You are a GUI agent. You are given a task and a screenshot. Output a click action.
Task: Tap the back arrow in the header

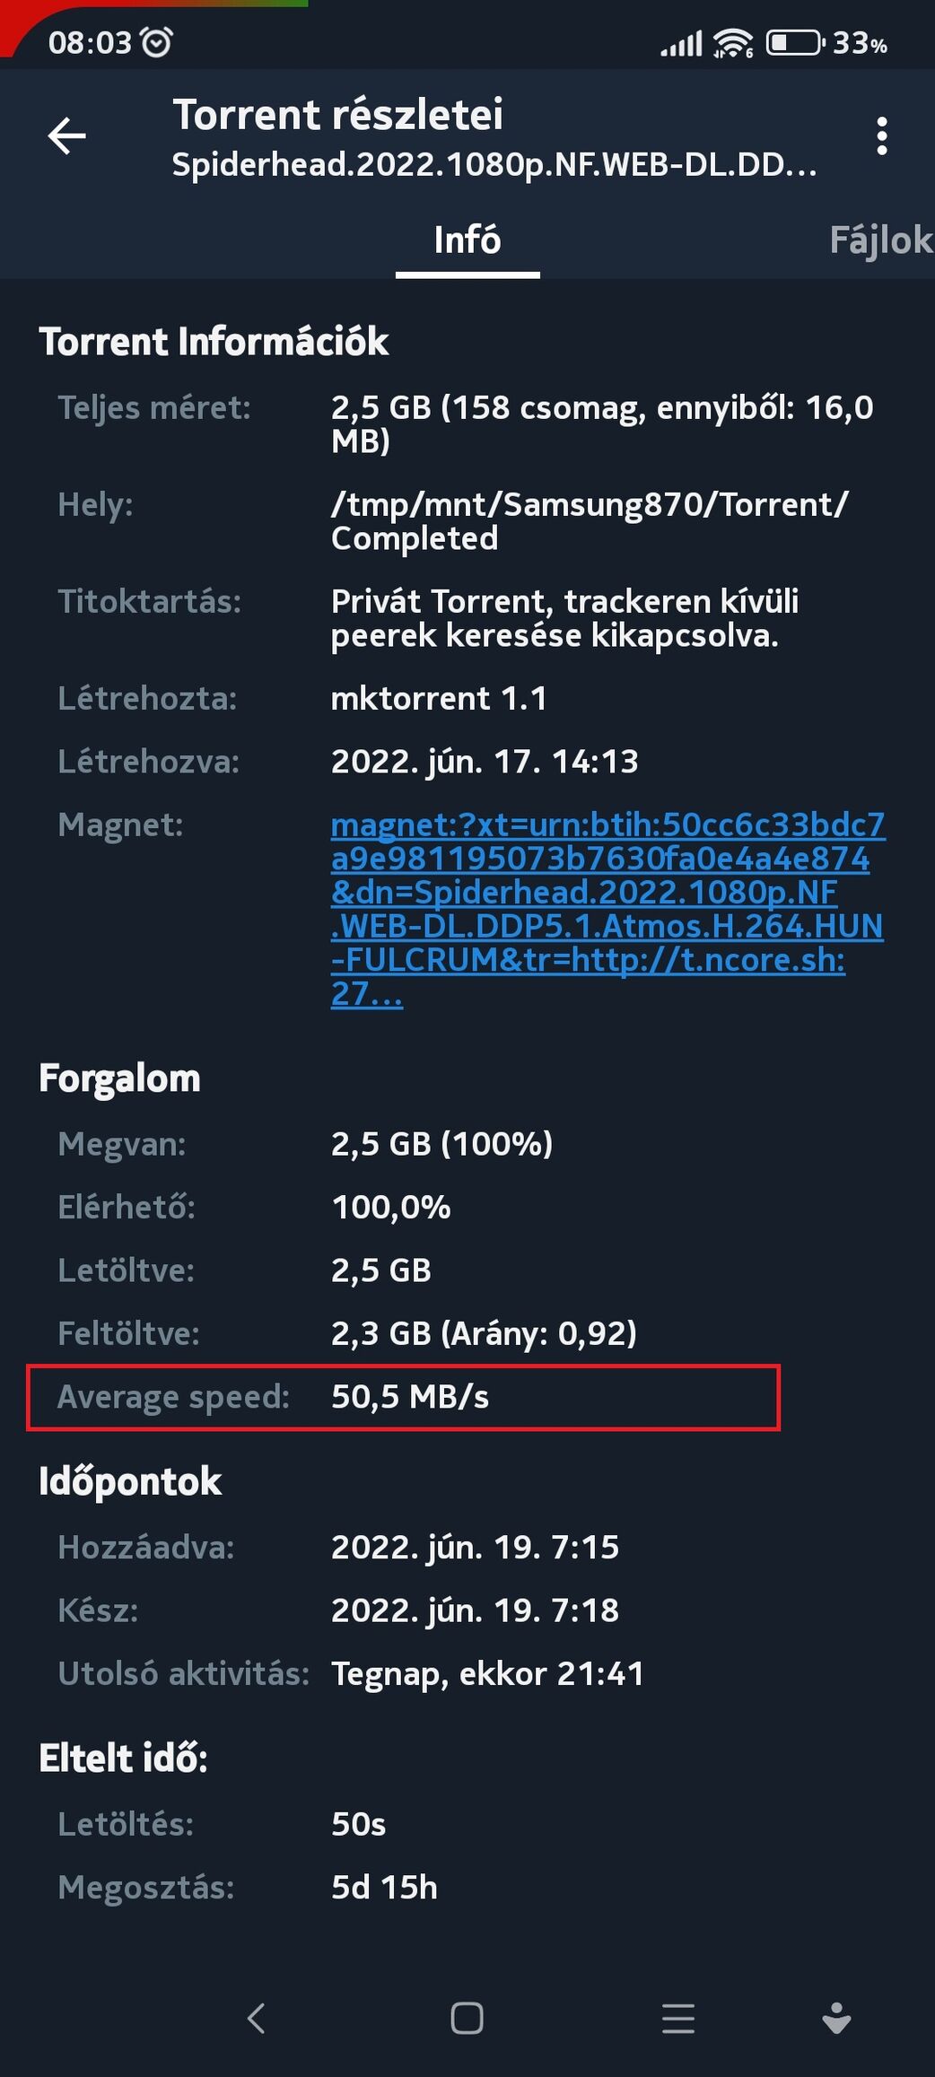pos(66,136)
